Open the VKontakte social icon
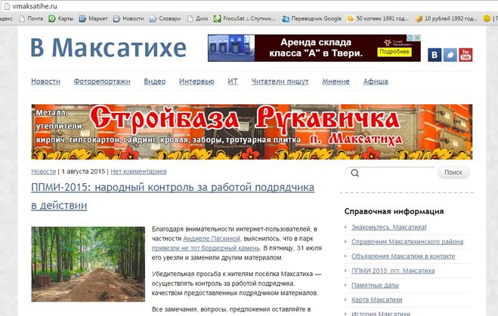Screen dimensions: 498x316 click(x=435, y=54)
